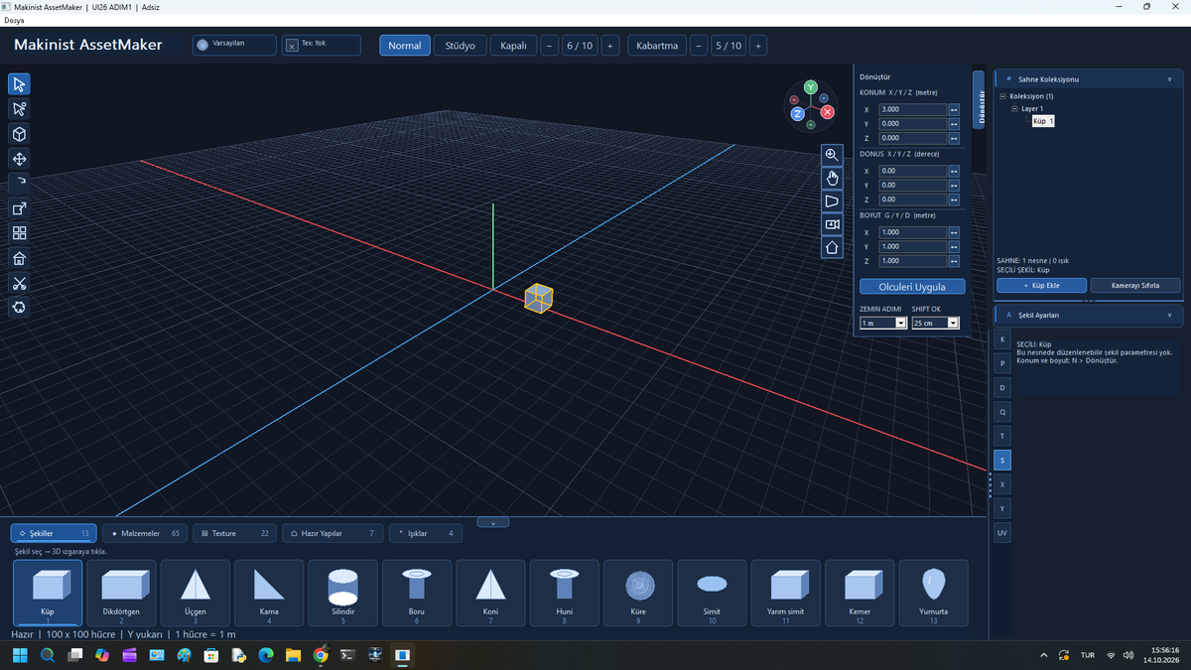1191x670 pixels.
Task: Open the Varsayılan material selector
Action: (x=234, y=46)
